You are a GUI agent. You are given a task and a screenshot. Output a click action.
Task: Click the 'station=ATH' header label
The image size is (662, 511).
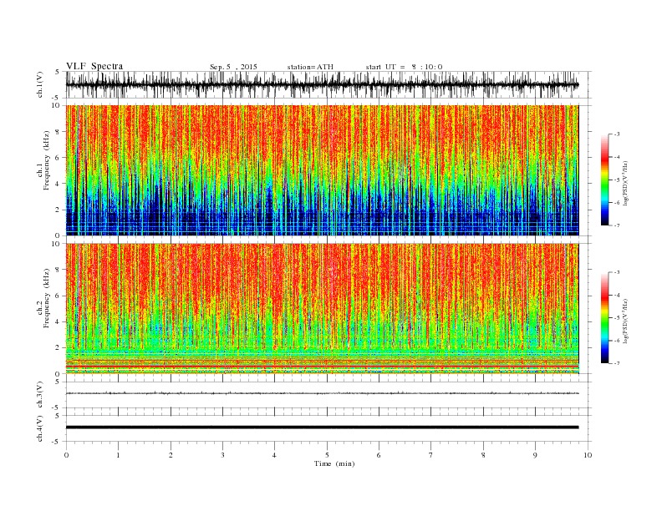coord(310,67)
